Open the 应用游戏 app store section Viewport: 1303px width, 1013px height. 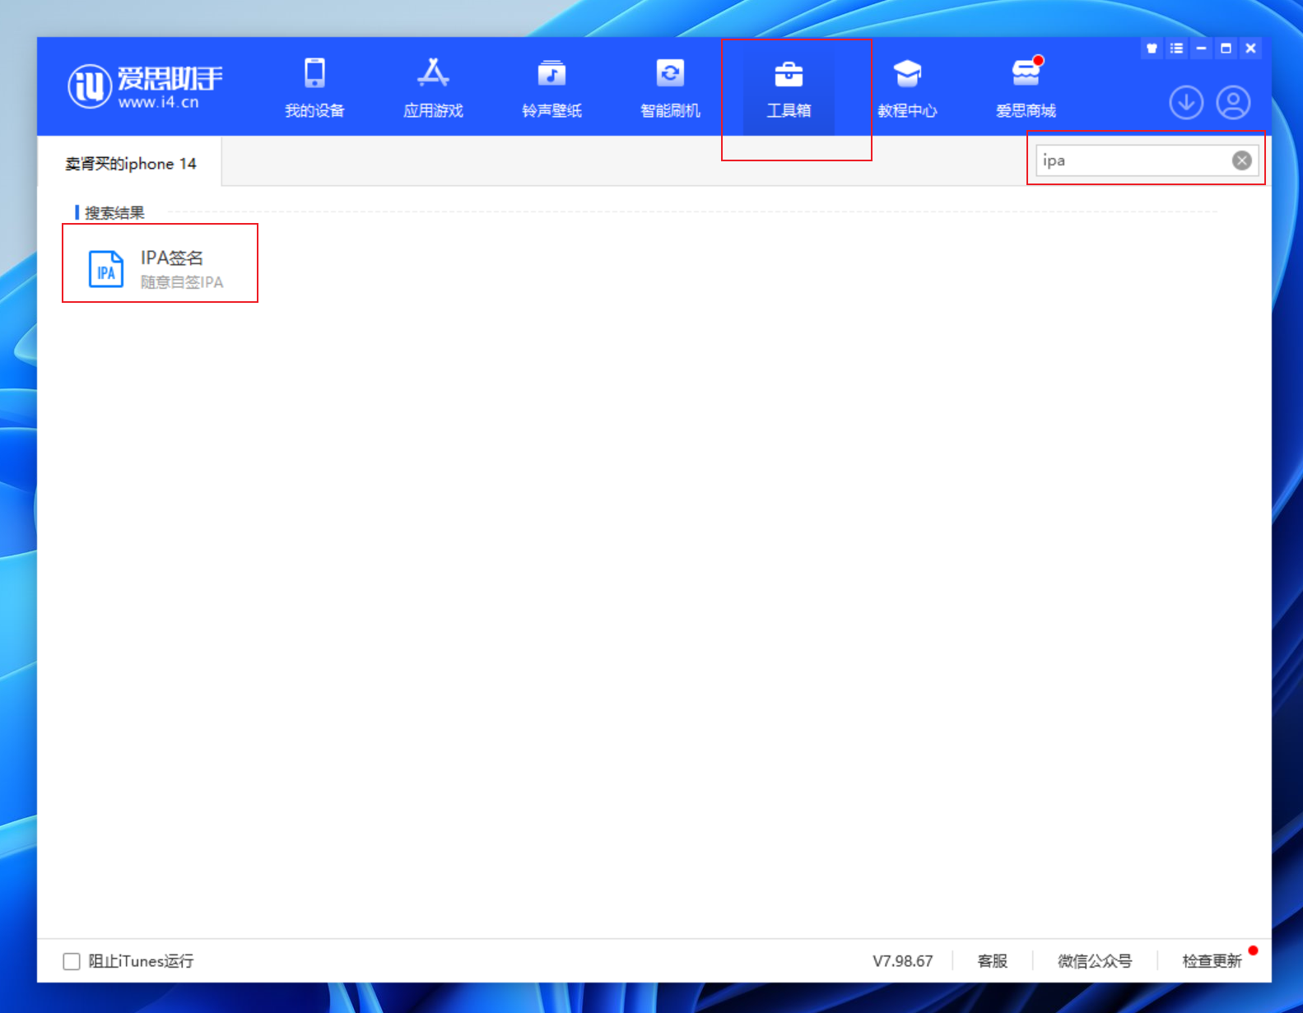[x=433, y=88]
